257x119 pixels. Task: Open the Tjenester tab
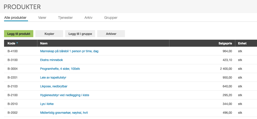65,18
